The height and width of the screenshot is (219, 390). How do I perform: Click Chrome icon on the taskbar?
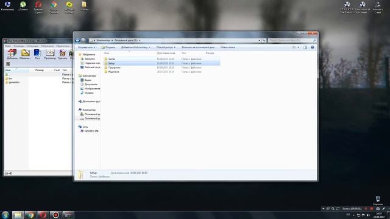30,215
